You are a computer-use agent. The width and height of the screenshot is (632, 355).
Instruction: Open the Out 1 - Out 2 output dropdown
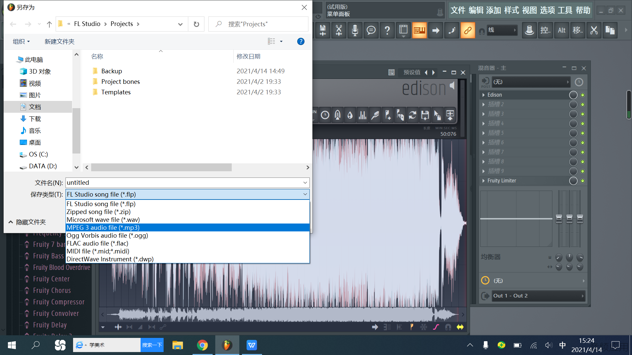[x=539, y=296]
